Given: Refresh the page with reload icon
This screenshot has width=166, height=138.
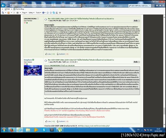Looking at the screenshot, I should click(x=80, y=6).
